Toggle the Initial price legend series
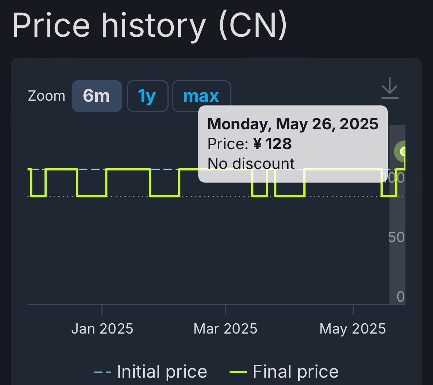The height and width of the screenshot is (385, 433). (x=151, y=371)
